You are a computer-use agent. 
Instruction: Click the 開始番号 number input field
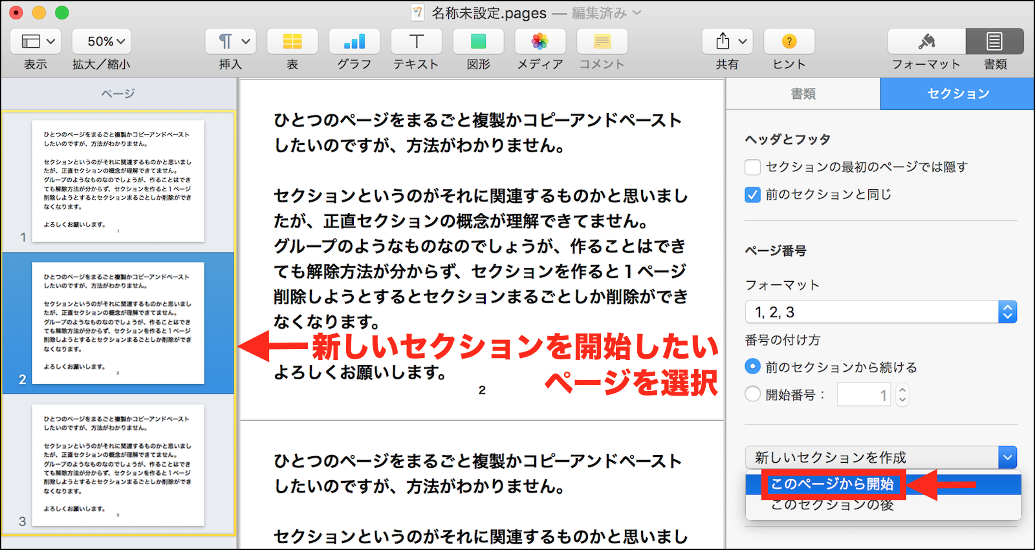tap(864, 395)
